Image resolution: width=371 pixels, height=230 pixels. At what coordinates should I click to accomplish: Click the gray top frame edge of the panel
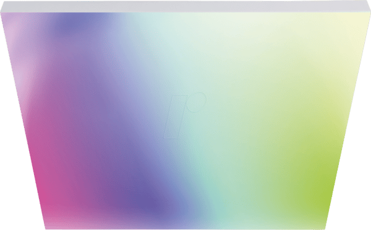coord(185,6)
